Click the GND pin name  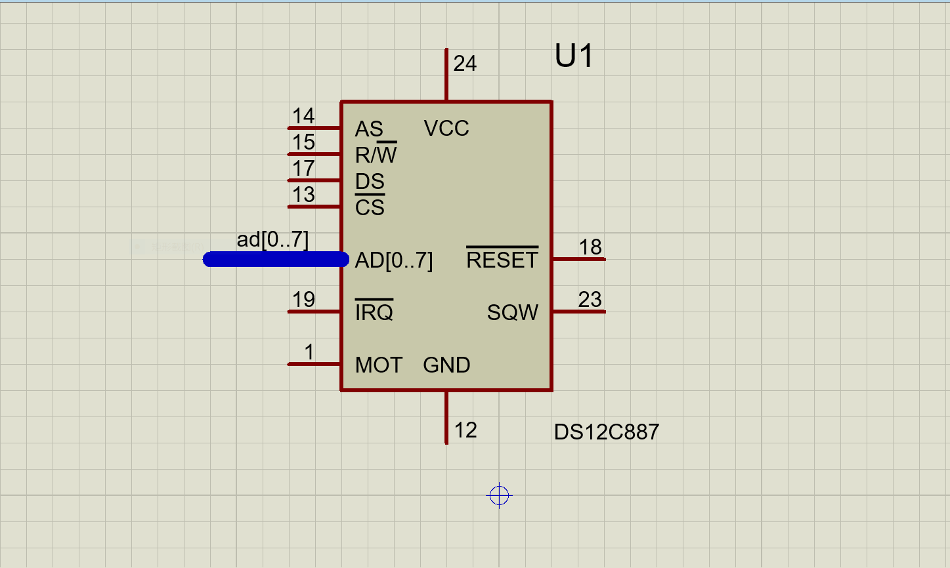coord(446,365)
